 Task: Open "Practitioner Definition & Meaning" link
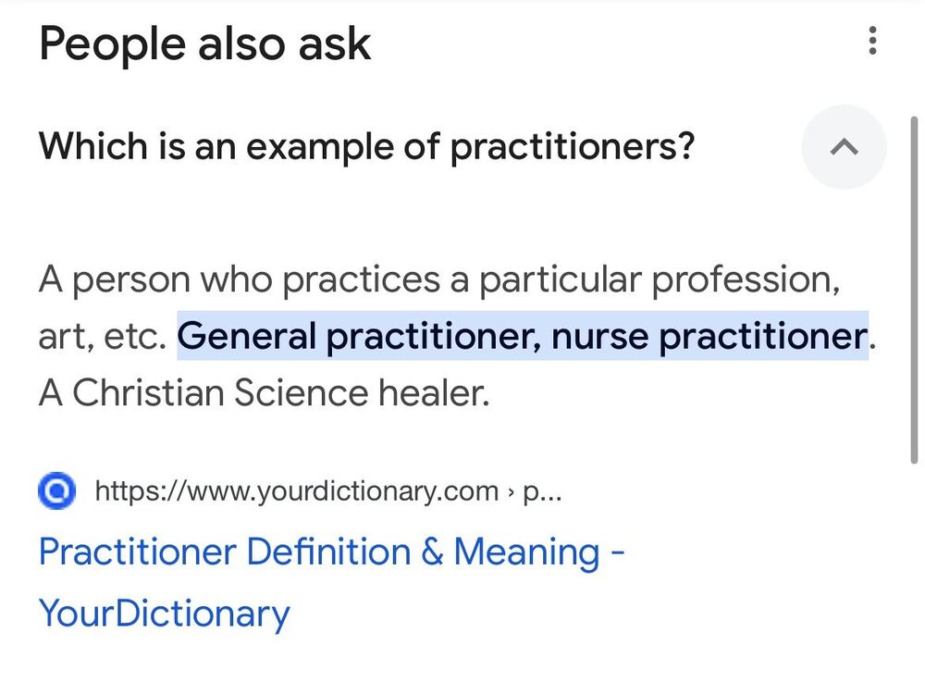pos(331,552)
